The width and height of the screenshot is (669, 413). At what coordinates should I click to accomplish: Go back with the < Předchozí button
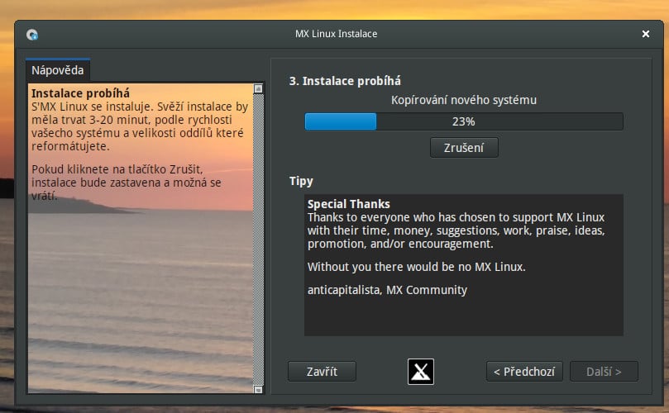tap(524, 372)
